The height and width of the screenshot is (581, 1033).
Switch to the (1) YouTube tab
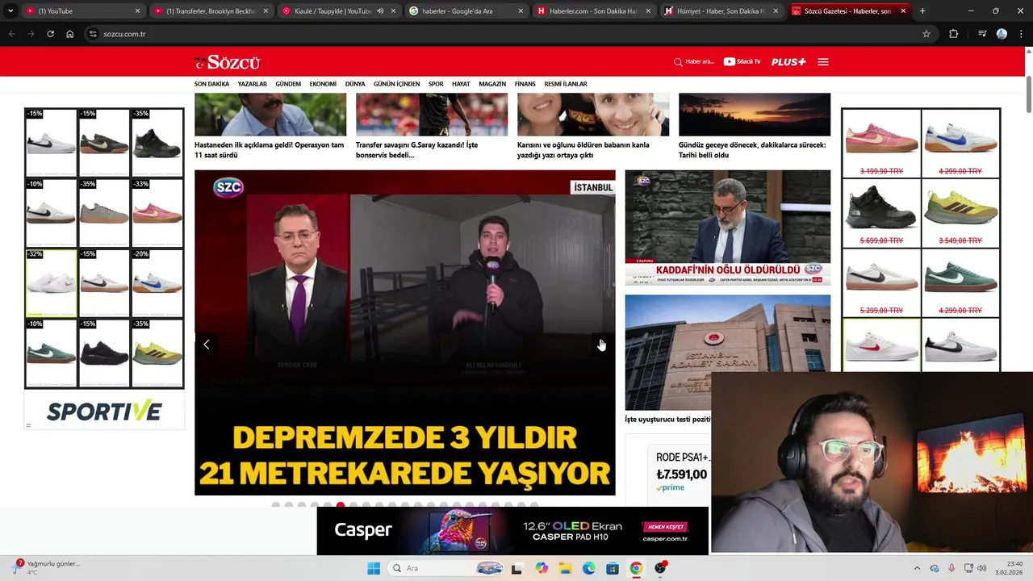(x=82, y=11)
